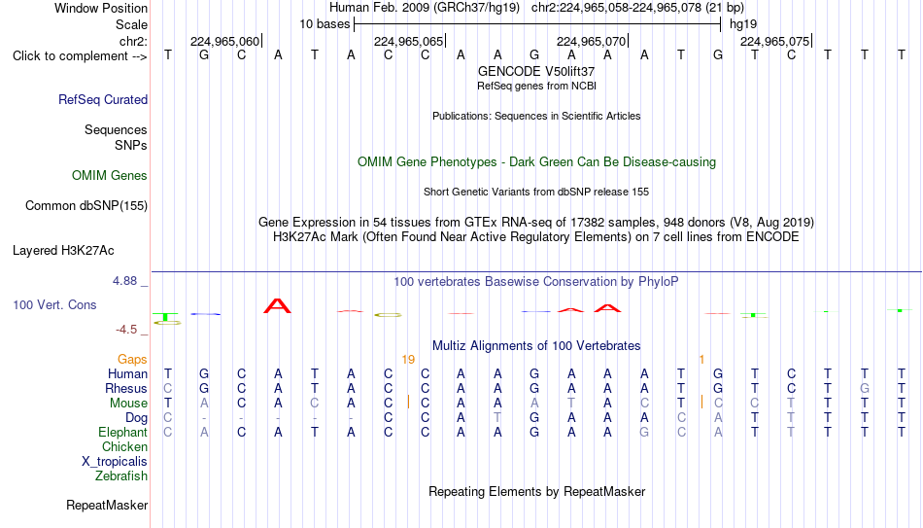923x528 pixels.
Task: Click 'RefSeq genes from NCBI' title
Action: [537, 86]
